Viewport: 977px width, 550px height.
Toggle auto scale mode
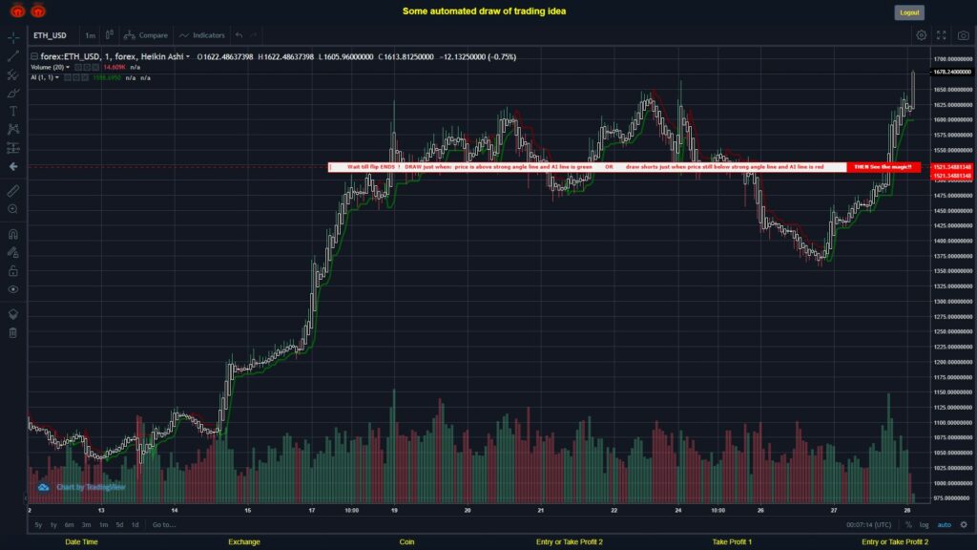point(945,525)
